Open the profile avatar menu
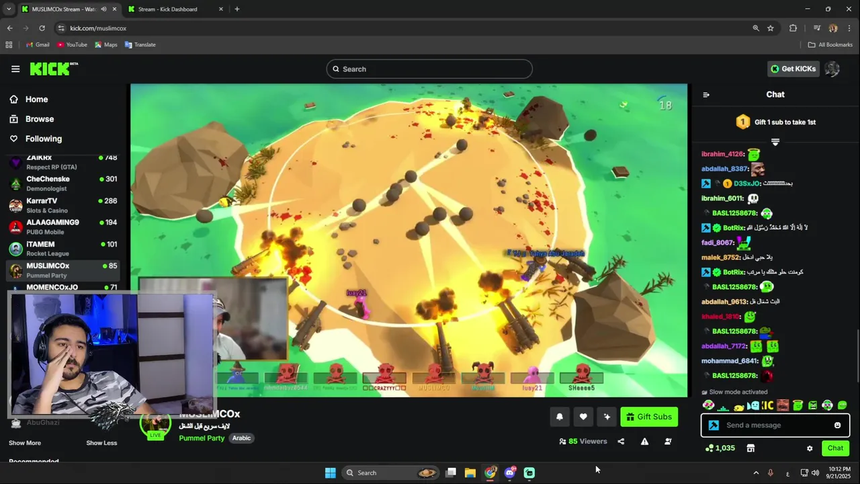Viewport: 860px width, 484px height. (x=832, y=69)
